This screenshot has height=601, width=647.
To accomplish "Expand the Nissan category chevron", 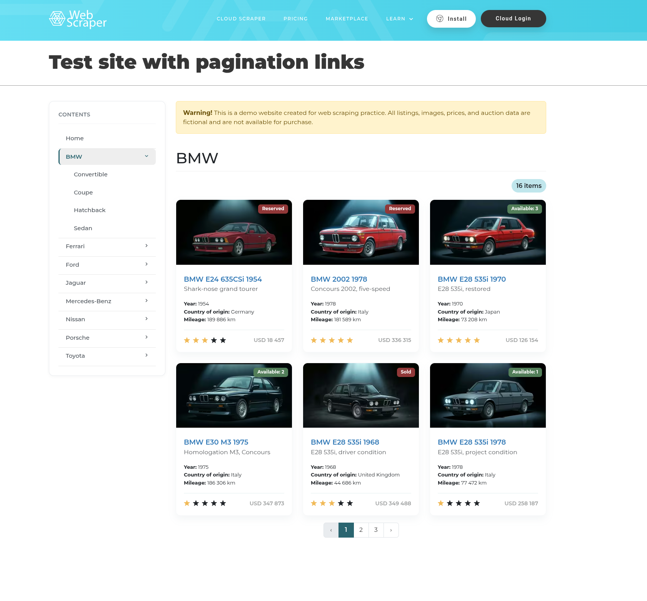I will (147, 319).
